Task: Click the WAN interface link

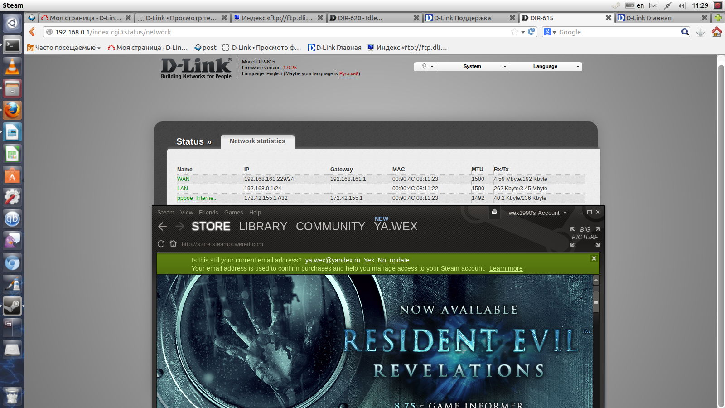Action: click(x=184, y=179)
